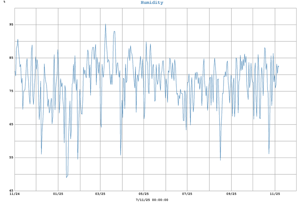
Task: Click the percent unit label at top-left
Action: tap(4, 2)
